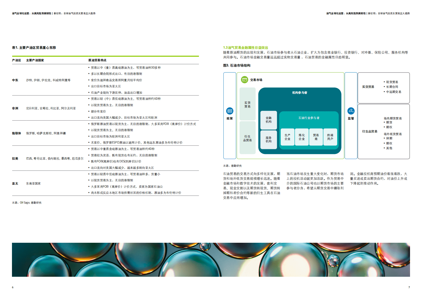Click the 交易市场 title text

coord(256,80)
